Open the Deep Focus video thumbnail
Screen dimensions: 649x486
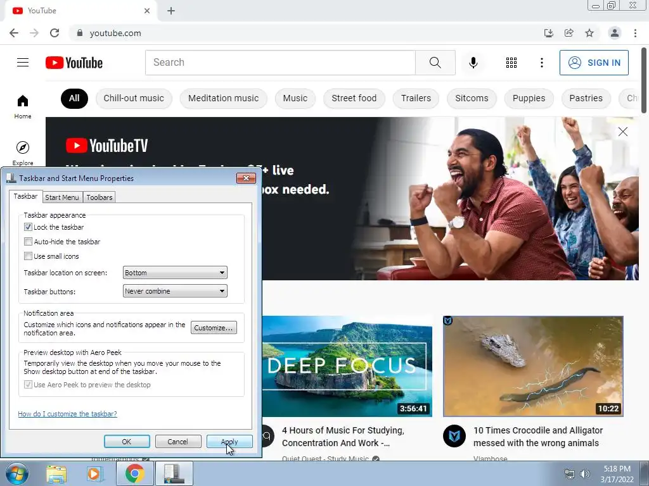tap(347, 366)
